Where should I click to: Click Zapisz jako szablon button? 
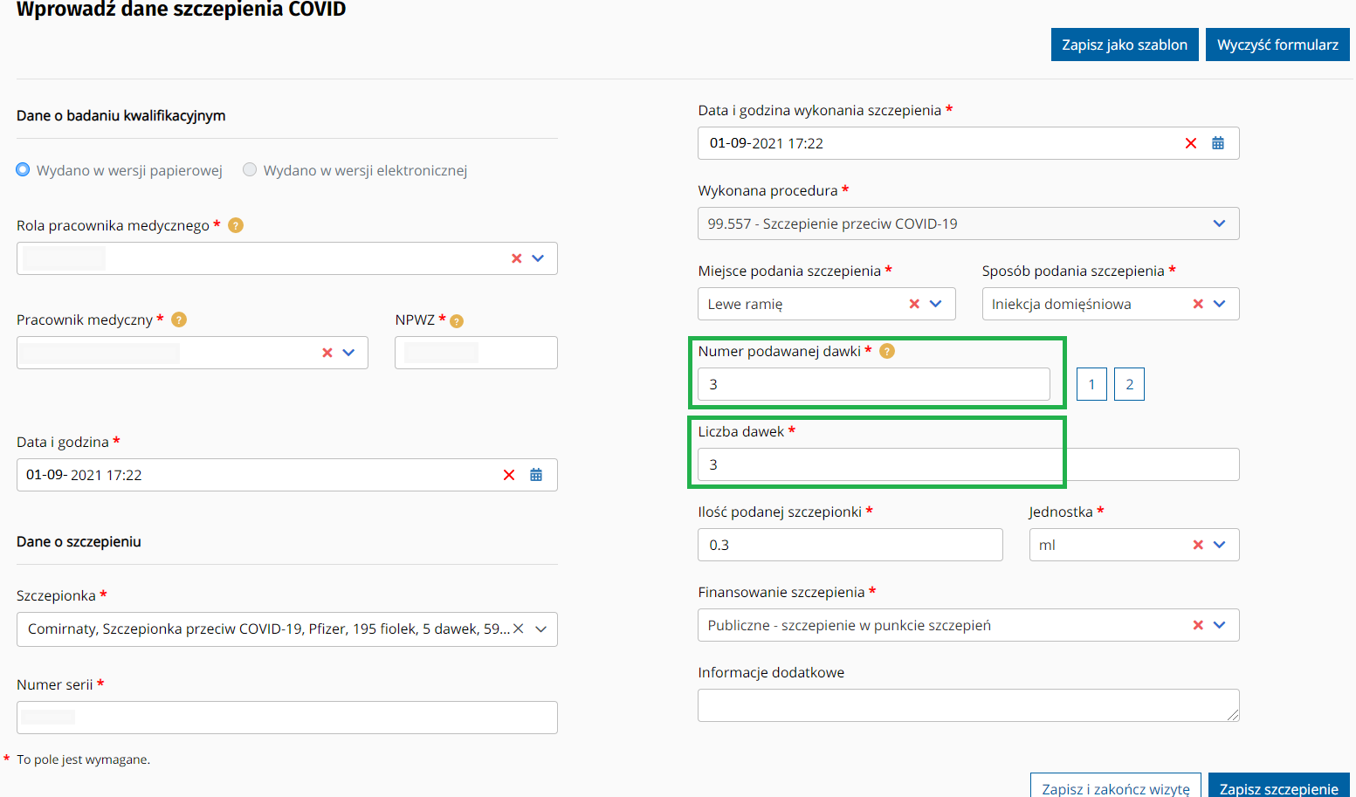coord(1124,45)
